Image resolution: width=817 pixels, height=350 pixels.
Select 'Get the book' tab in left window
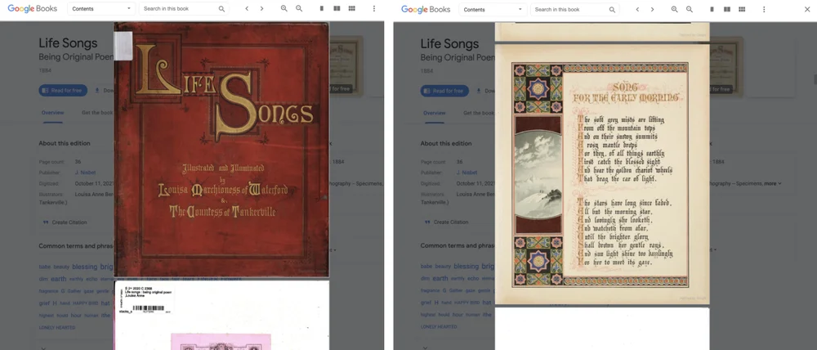tap(97, 113)
